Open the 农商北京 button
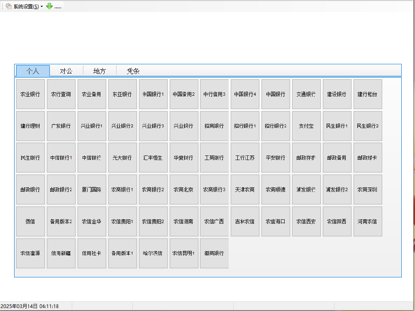This screenshot has height=311, width=415. click(x=184, y=190)
